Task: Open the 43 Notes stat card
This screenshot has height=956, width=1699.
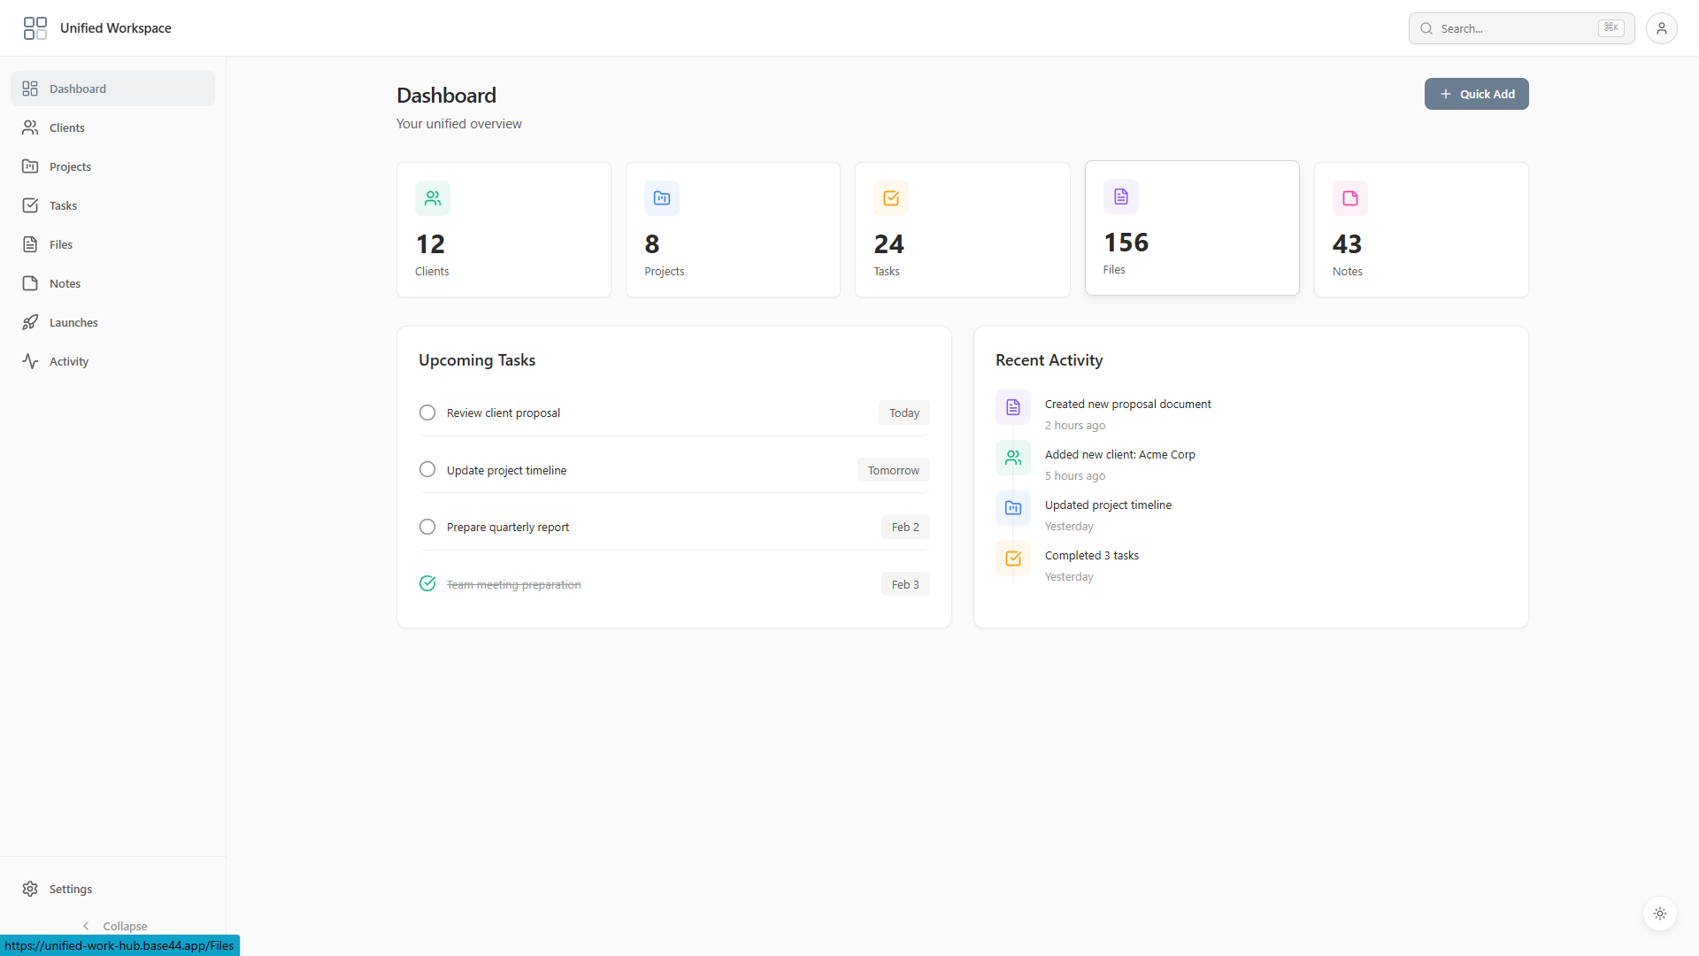Action: pyautogui.click(x=1421, y=229)
